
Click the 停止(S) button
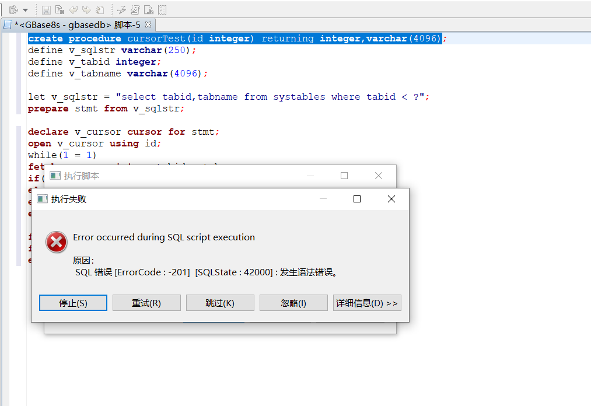(73, 303)
